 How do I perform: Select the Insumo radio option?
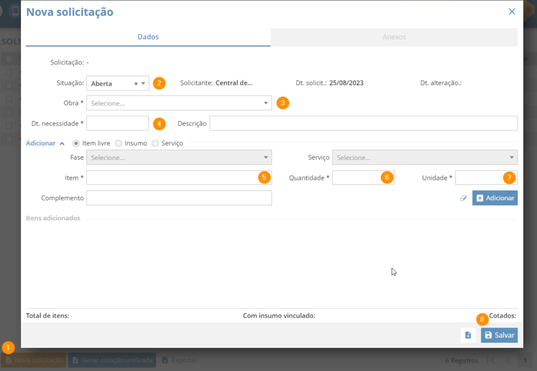pyautogui.click(x=119, y=143)
